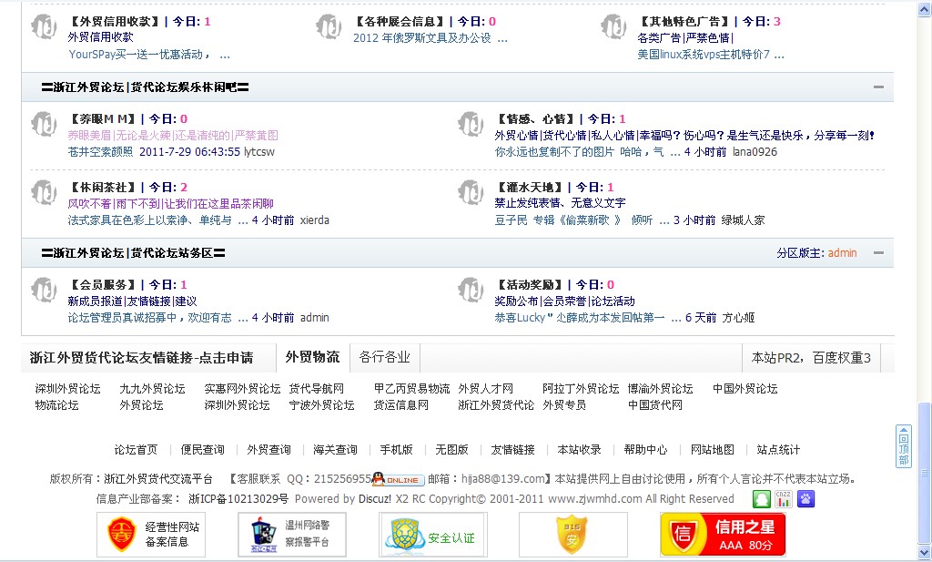Open the 【灌水天地】 board title
The height and width of the screenshot is (562, 932).
click(x=529, y=188)
